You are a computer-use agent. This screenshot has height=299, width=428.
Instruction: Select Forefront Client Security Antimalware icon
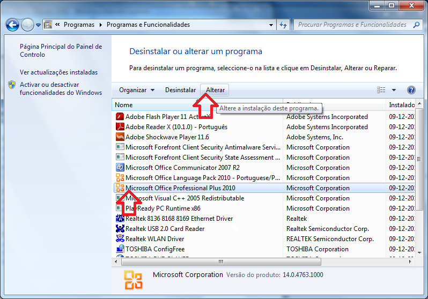[120, 147]
